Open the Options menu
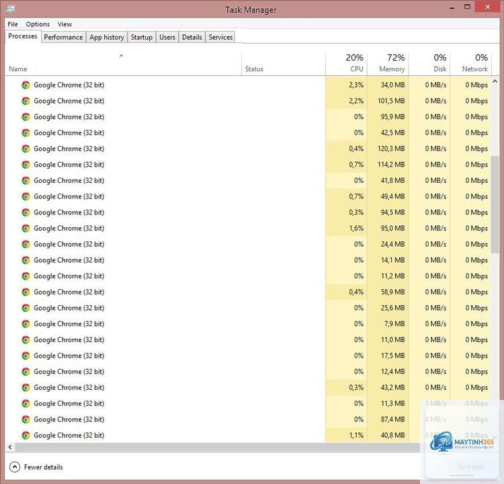Image resolution: width=504 pixels, height=484 pixels. pyautogui.click(x=38, y=24)
